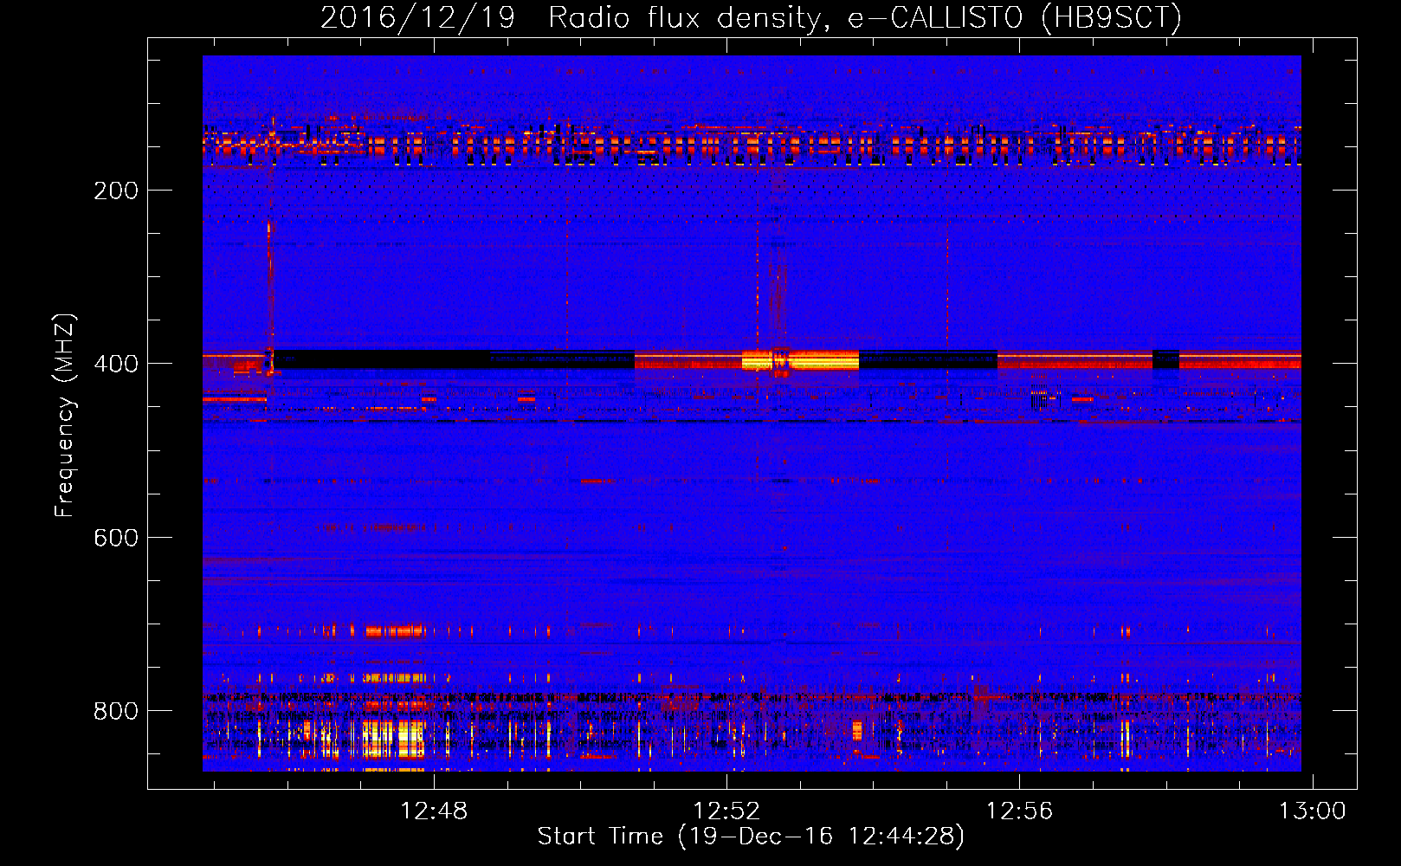Click the 12:56 time tick label

click(x=1019, y=811)
